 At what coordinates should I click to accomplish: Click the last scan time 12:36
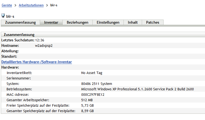pyautogui.click(x=40, y=40)
